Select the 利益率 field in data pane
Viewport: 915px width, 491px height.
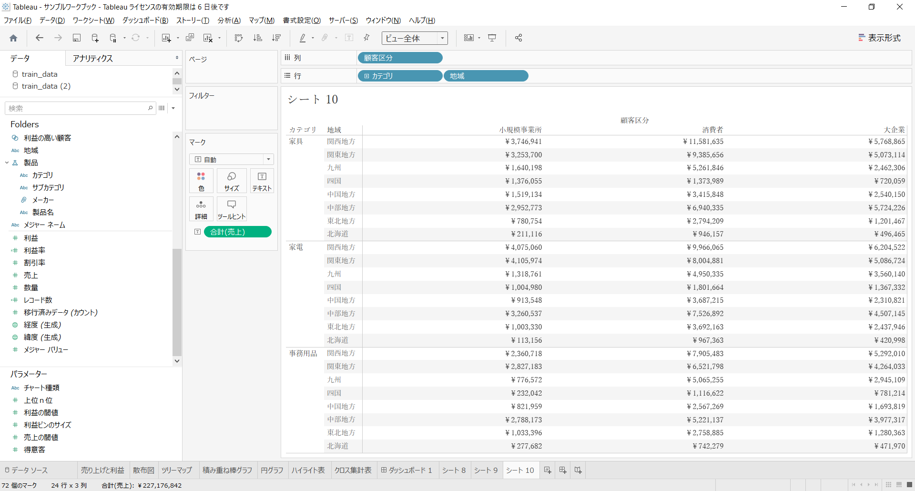tap(34, 250)
